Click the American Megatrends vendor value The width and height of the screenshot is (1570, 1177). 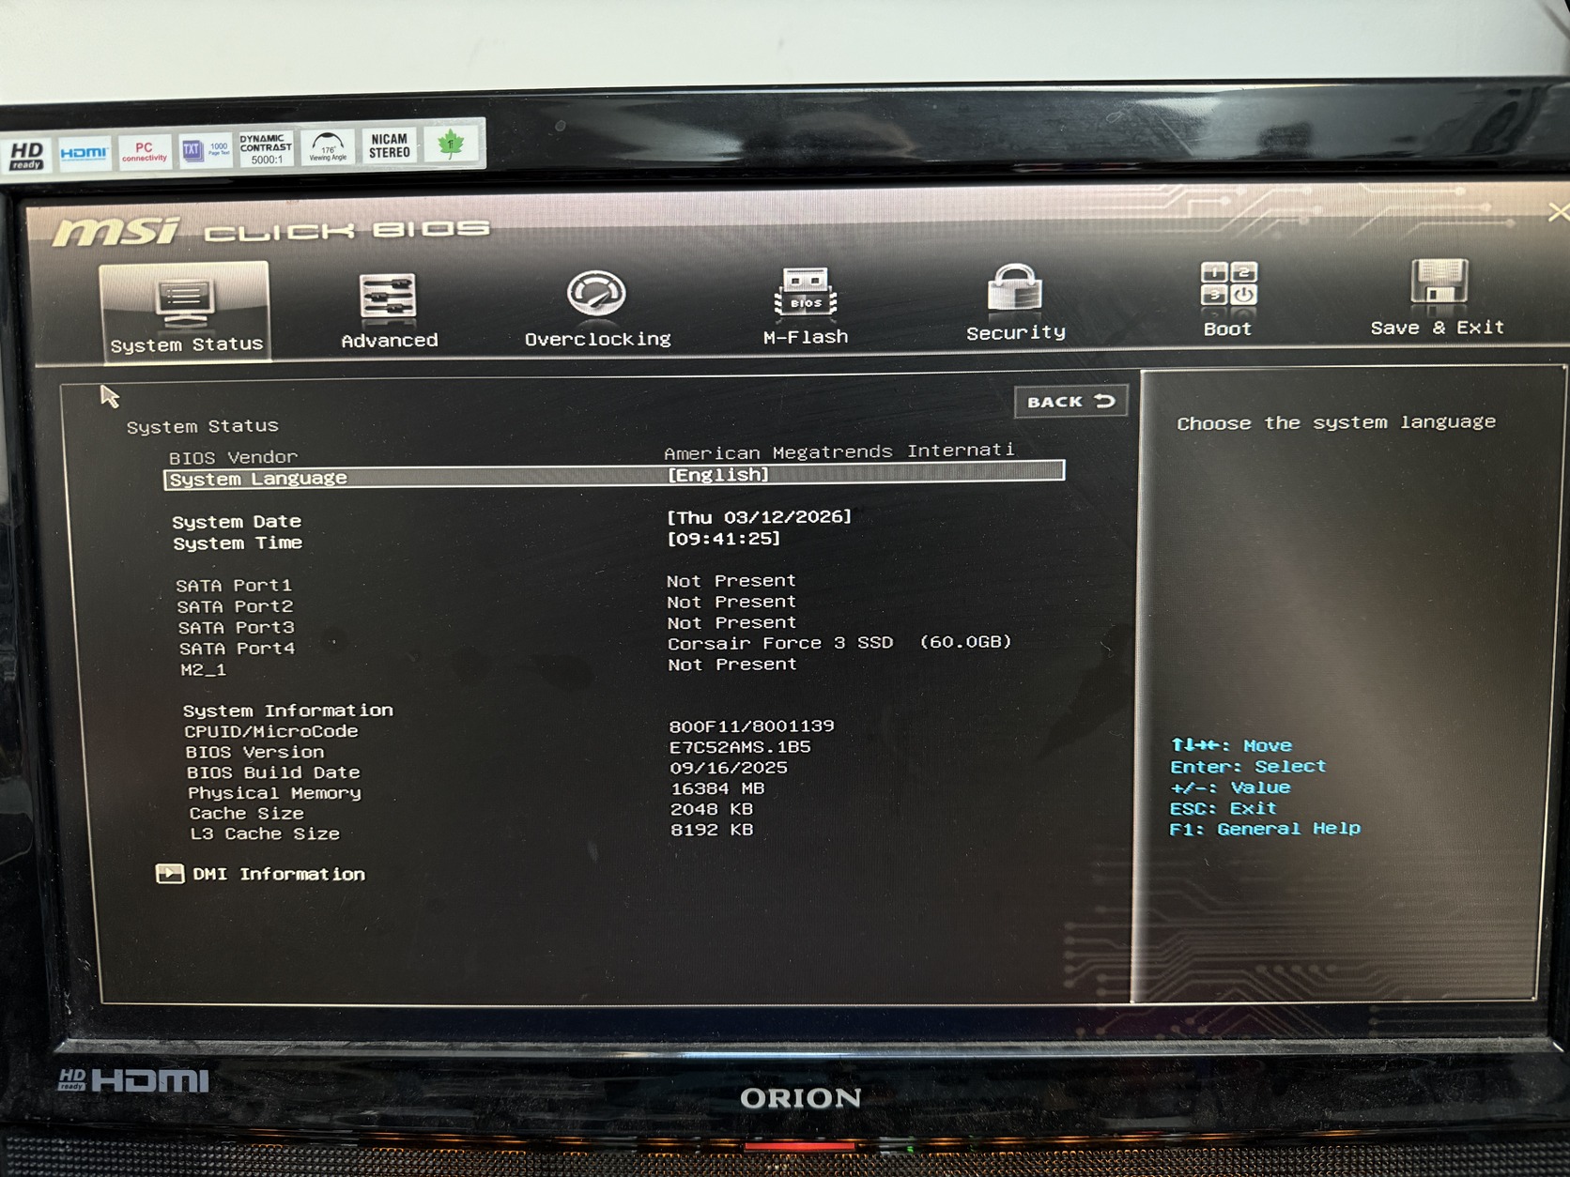point(839,451)
